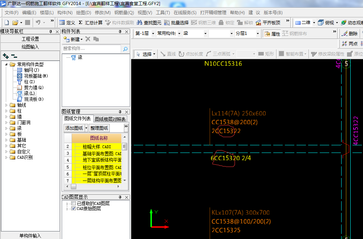Expand the CAD识别 tree folder
Screen dimensions: 363x239
click(6, 157)
